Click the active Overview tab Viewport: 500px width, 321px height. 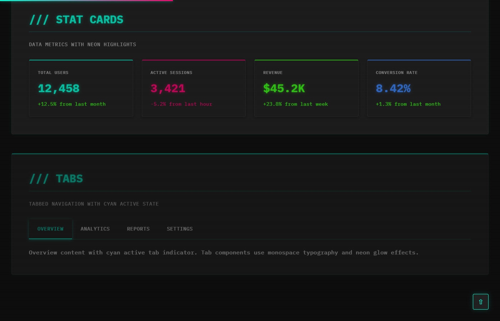coord(50,229)
